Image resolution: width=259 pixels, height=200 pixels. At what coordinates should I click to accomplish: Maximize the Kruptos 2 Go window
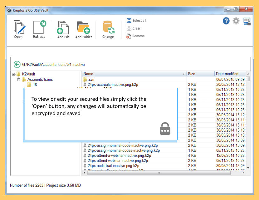[236, 9]
